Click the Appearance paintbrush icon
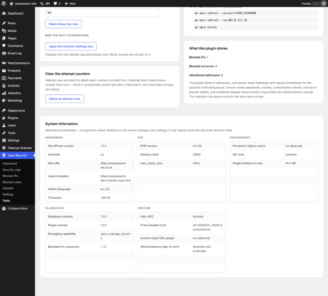This screenshot has width=328, height=296. point(4,110)
